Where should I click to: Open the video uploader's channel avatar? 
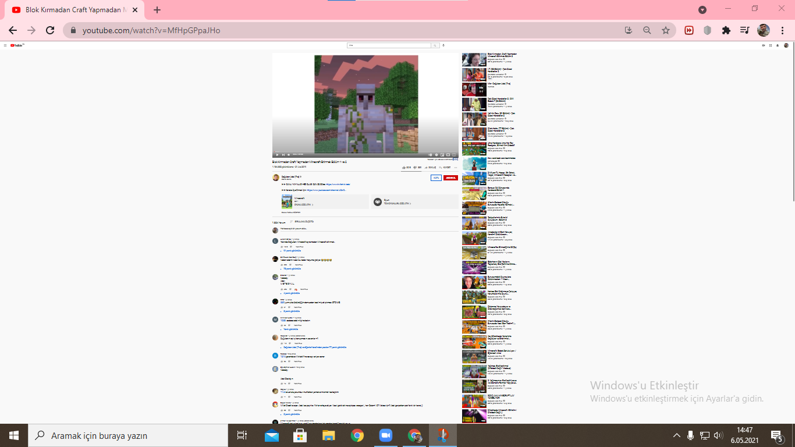click(276, 178)
